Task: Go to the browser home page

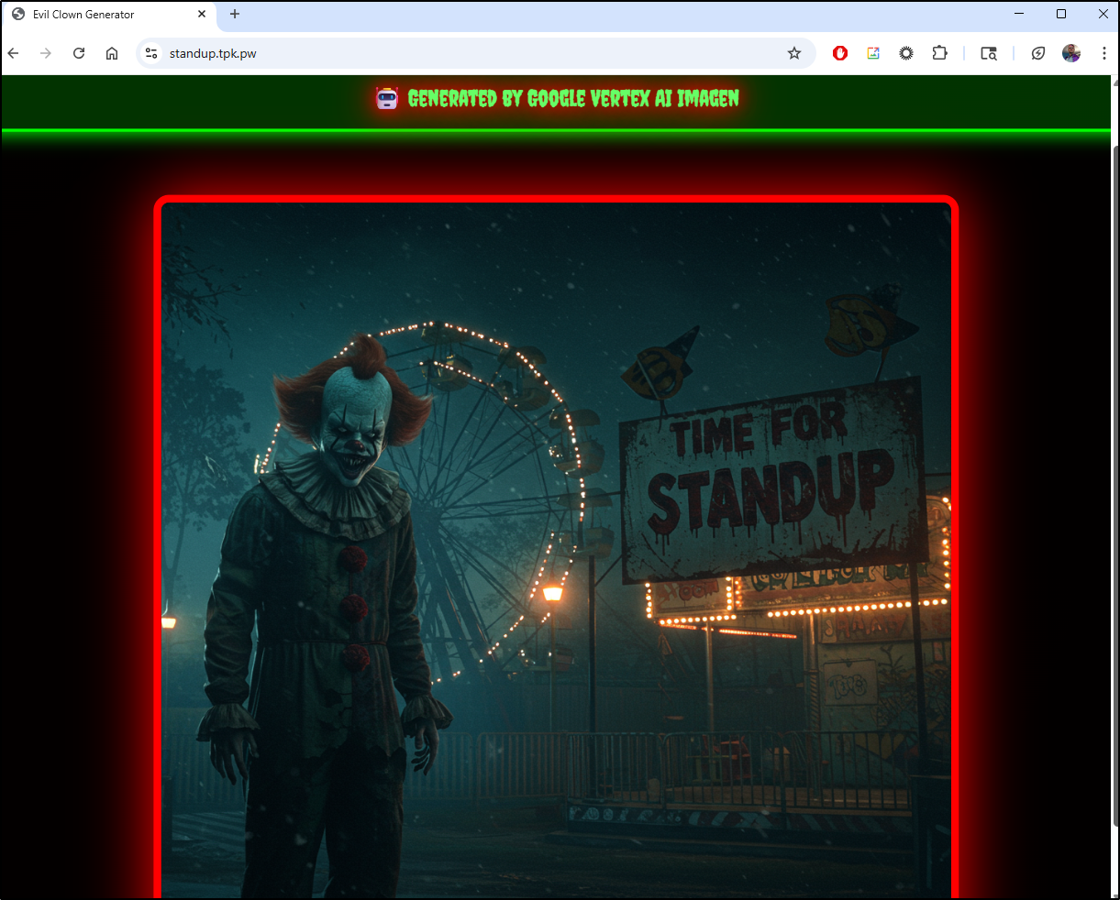Action: 112,53
